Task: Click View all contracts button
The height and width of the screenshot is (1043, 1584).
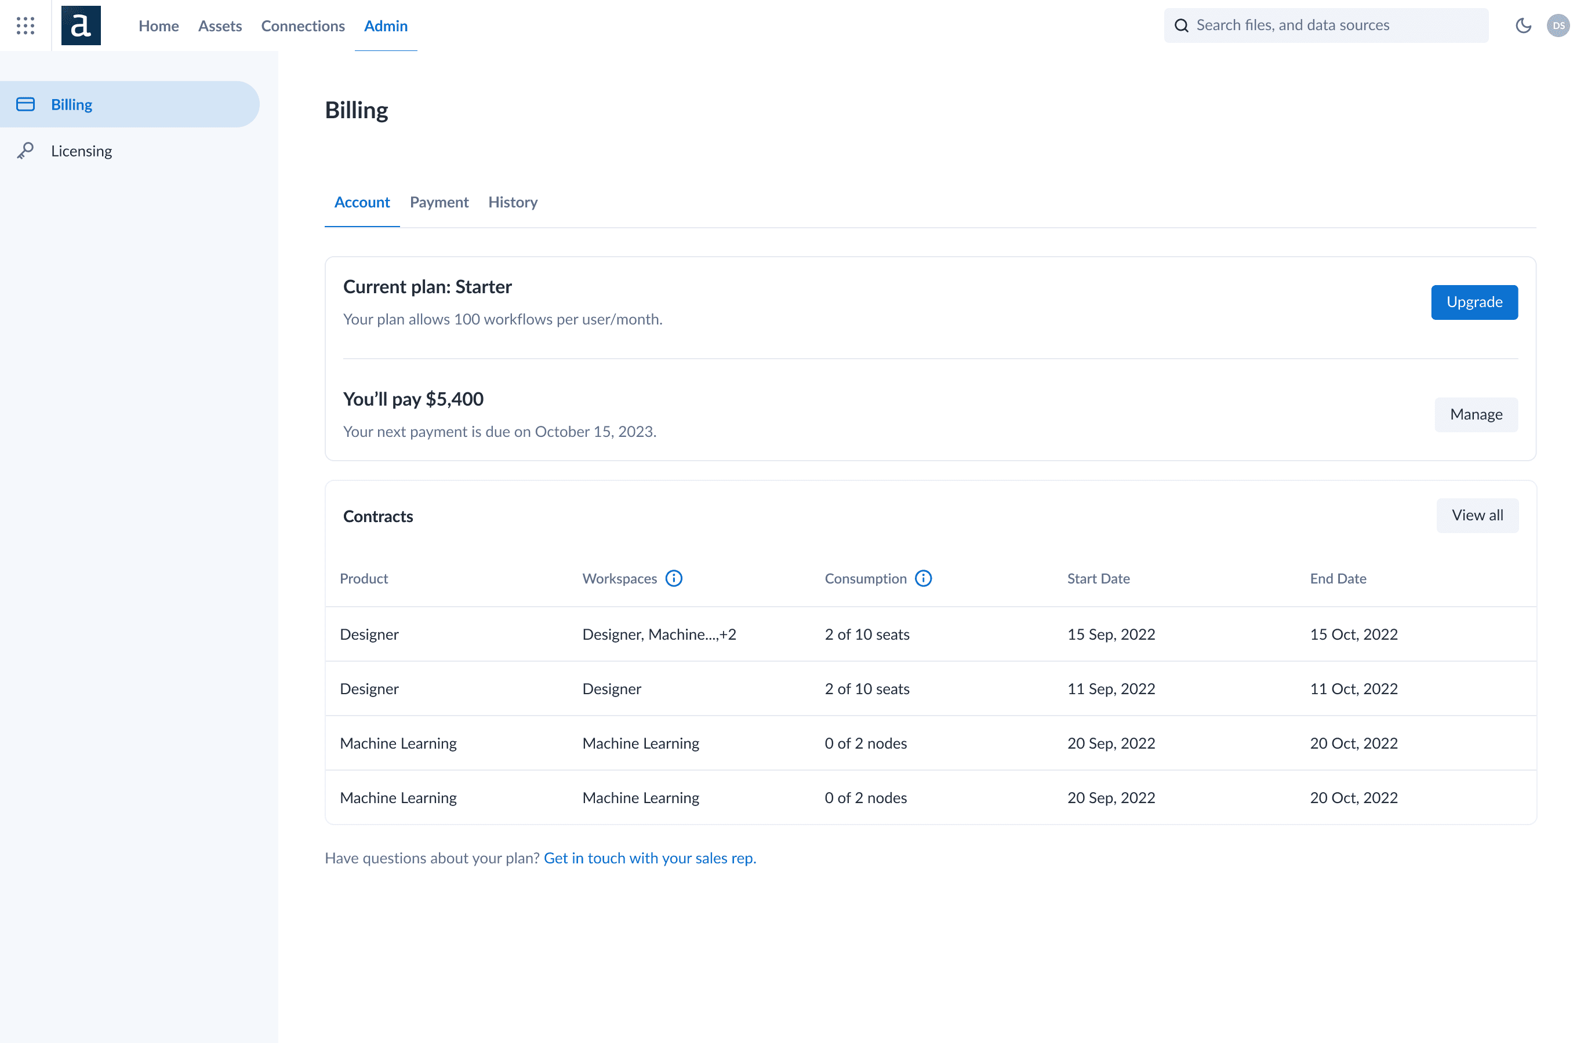Action: (1477, 516)
